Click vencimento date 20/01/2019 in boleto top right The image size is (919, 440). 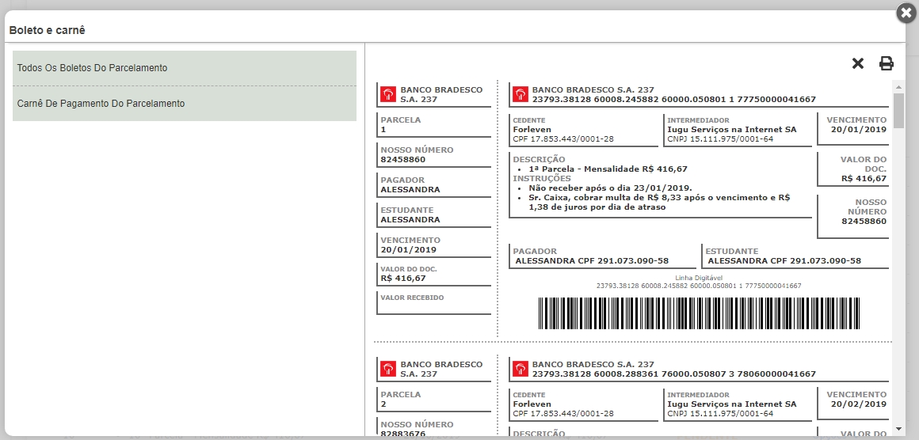coord(859,129)
